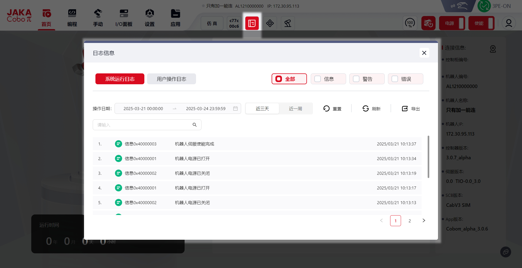Select page 2 of the log list
522x268 pixels.
409,221
